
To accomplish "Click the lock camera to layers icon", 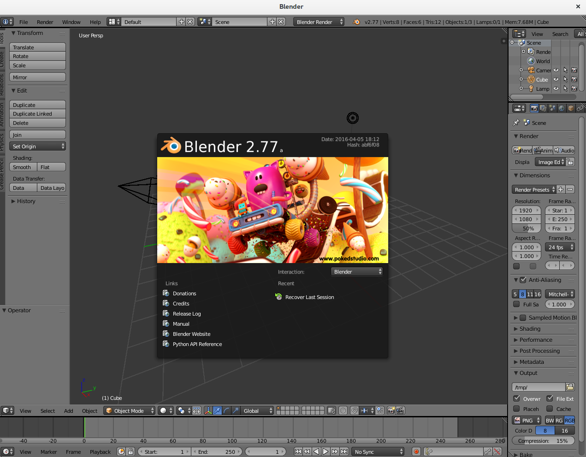I will (x=331, y=410).
